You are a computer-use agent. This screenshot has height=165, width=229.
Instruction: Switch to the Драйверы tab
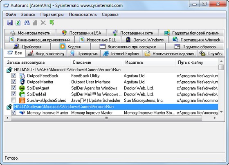click(x=28, y=47)
